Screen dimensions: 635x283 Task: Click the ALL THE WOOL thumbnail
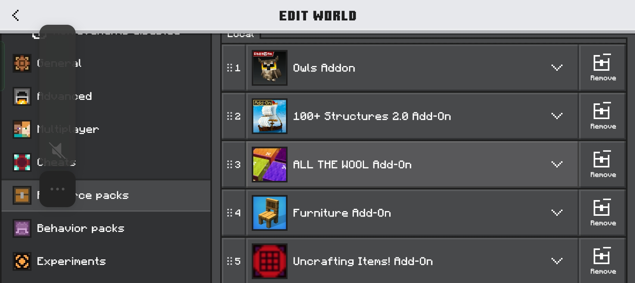pos(269,164)
